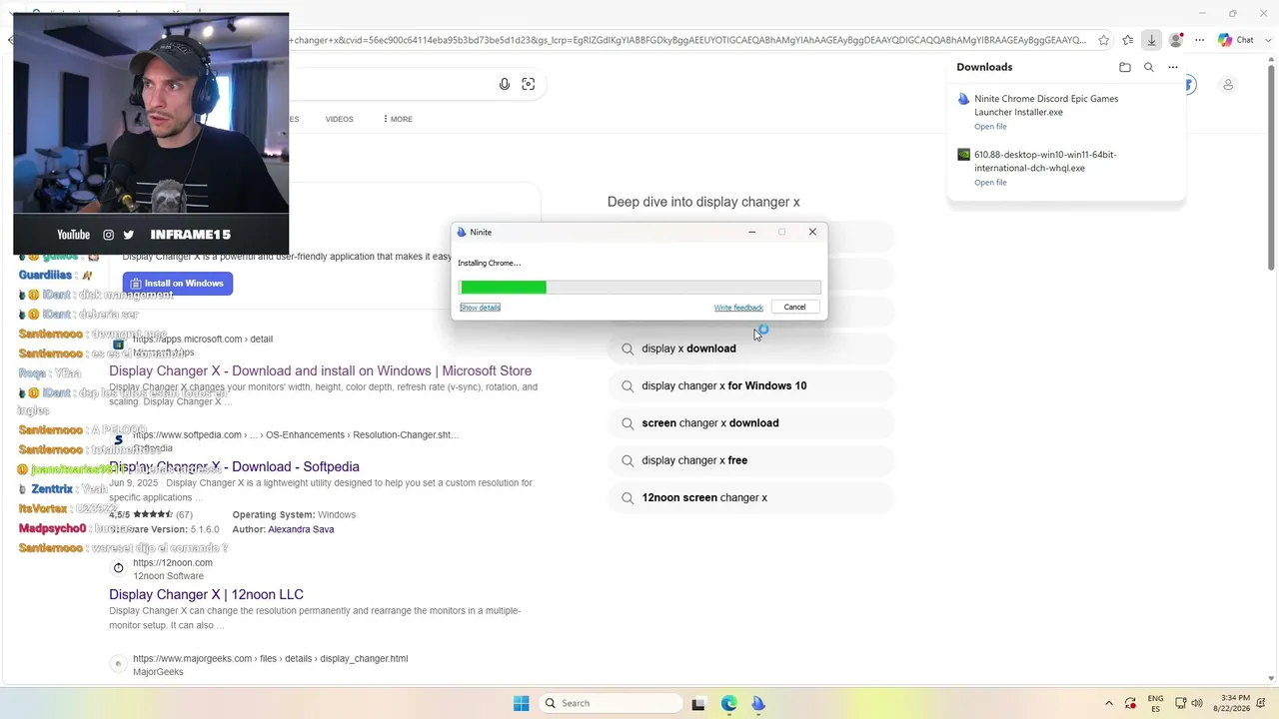
Task: Select display changer x for Windows 10 suggestion
Action: click(751, 385)
